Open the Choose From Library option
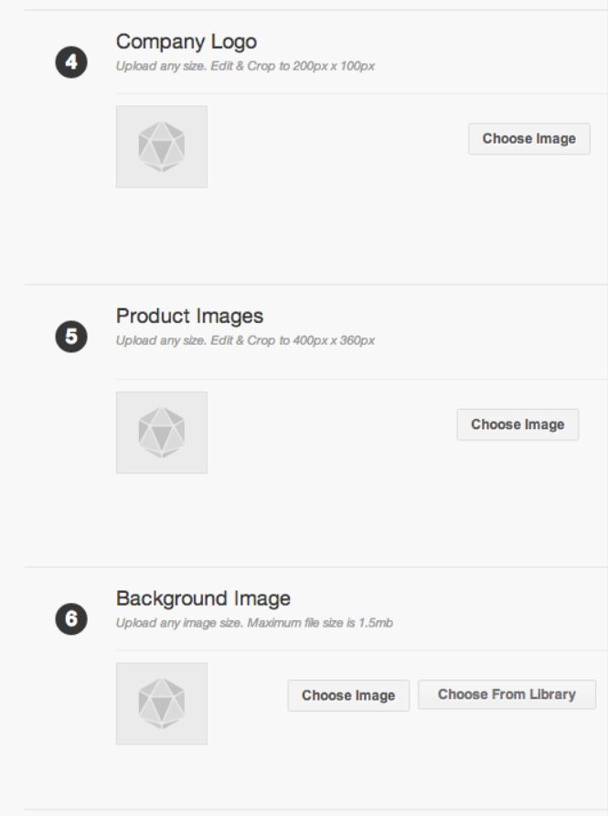The width and height of the screenshot is (608, 816). coord(507,694)
